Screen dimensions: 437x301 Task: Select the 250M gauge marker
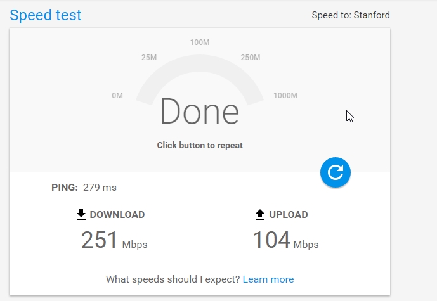(251, 58)
